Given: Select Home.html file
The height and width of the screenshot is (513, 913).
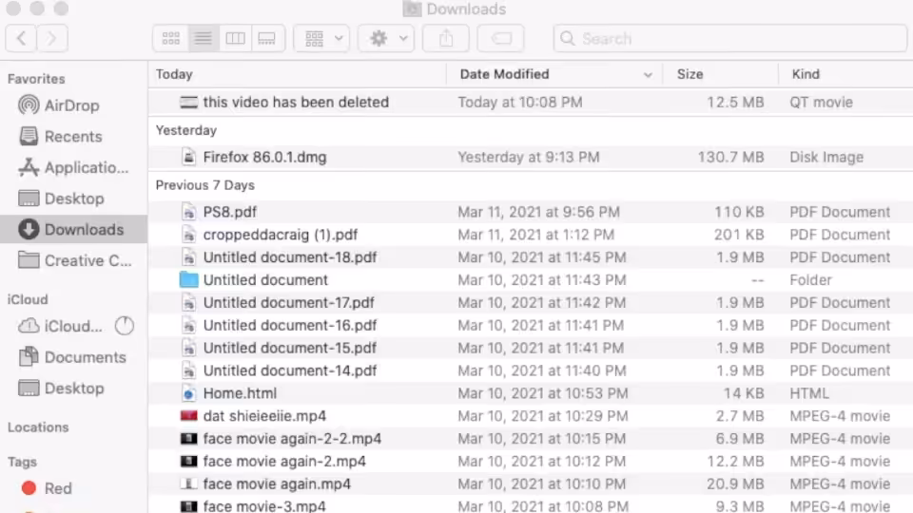Looking at the screenshot, I should 531,393.
